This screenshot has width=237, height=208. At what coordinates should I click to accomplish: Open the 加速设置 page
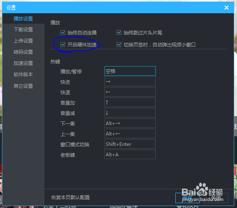(x=23, y=63)
